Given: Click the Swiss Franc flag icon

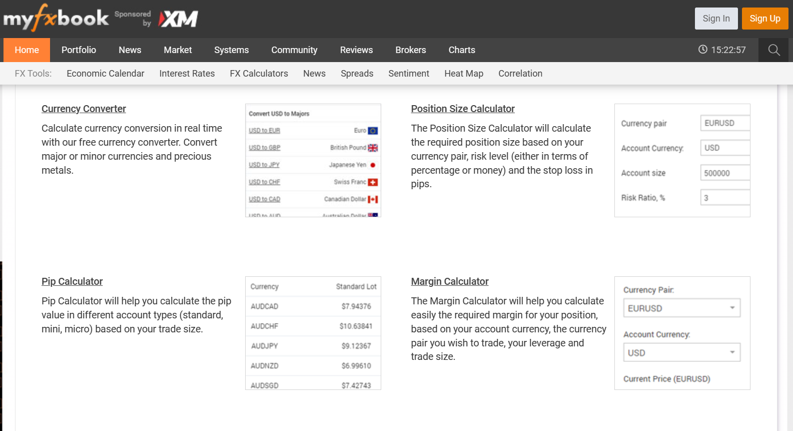Looking at the screenshot, I should pyautogui.click(x=373, y=182).
